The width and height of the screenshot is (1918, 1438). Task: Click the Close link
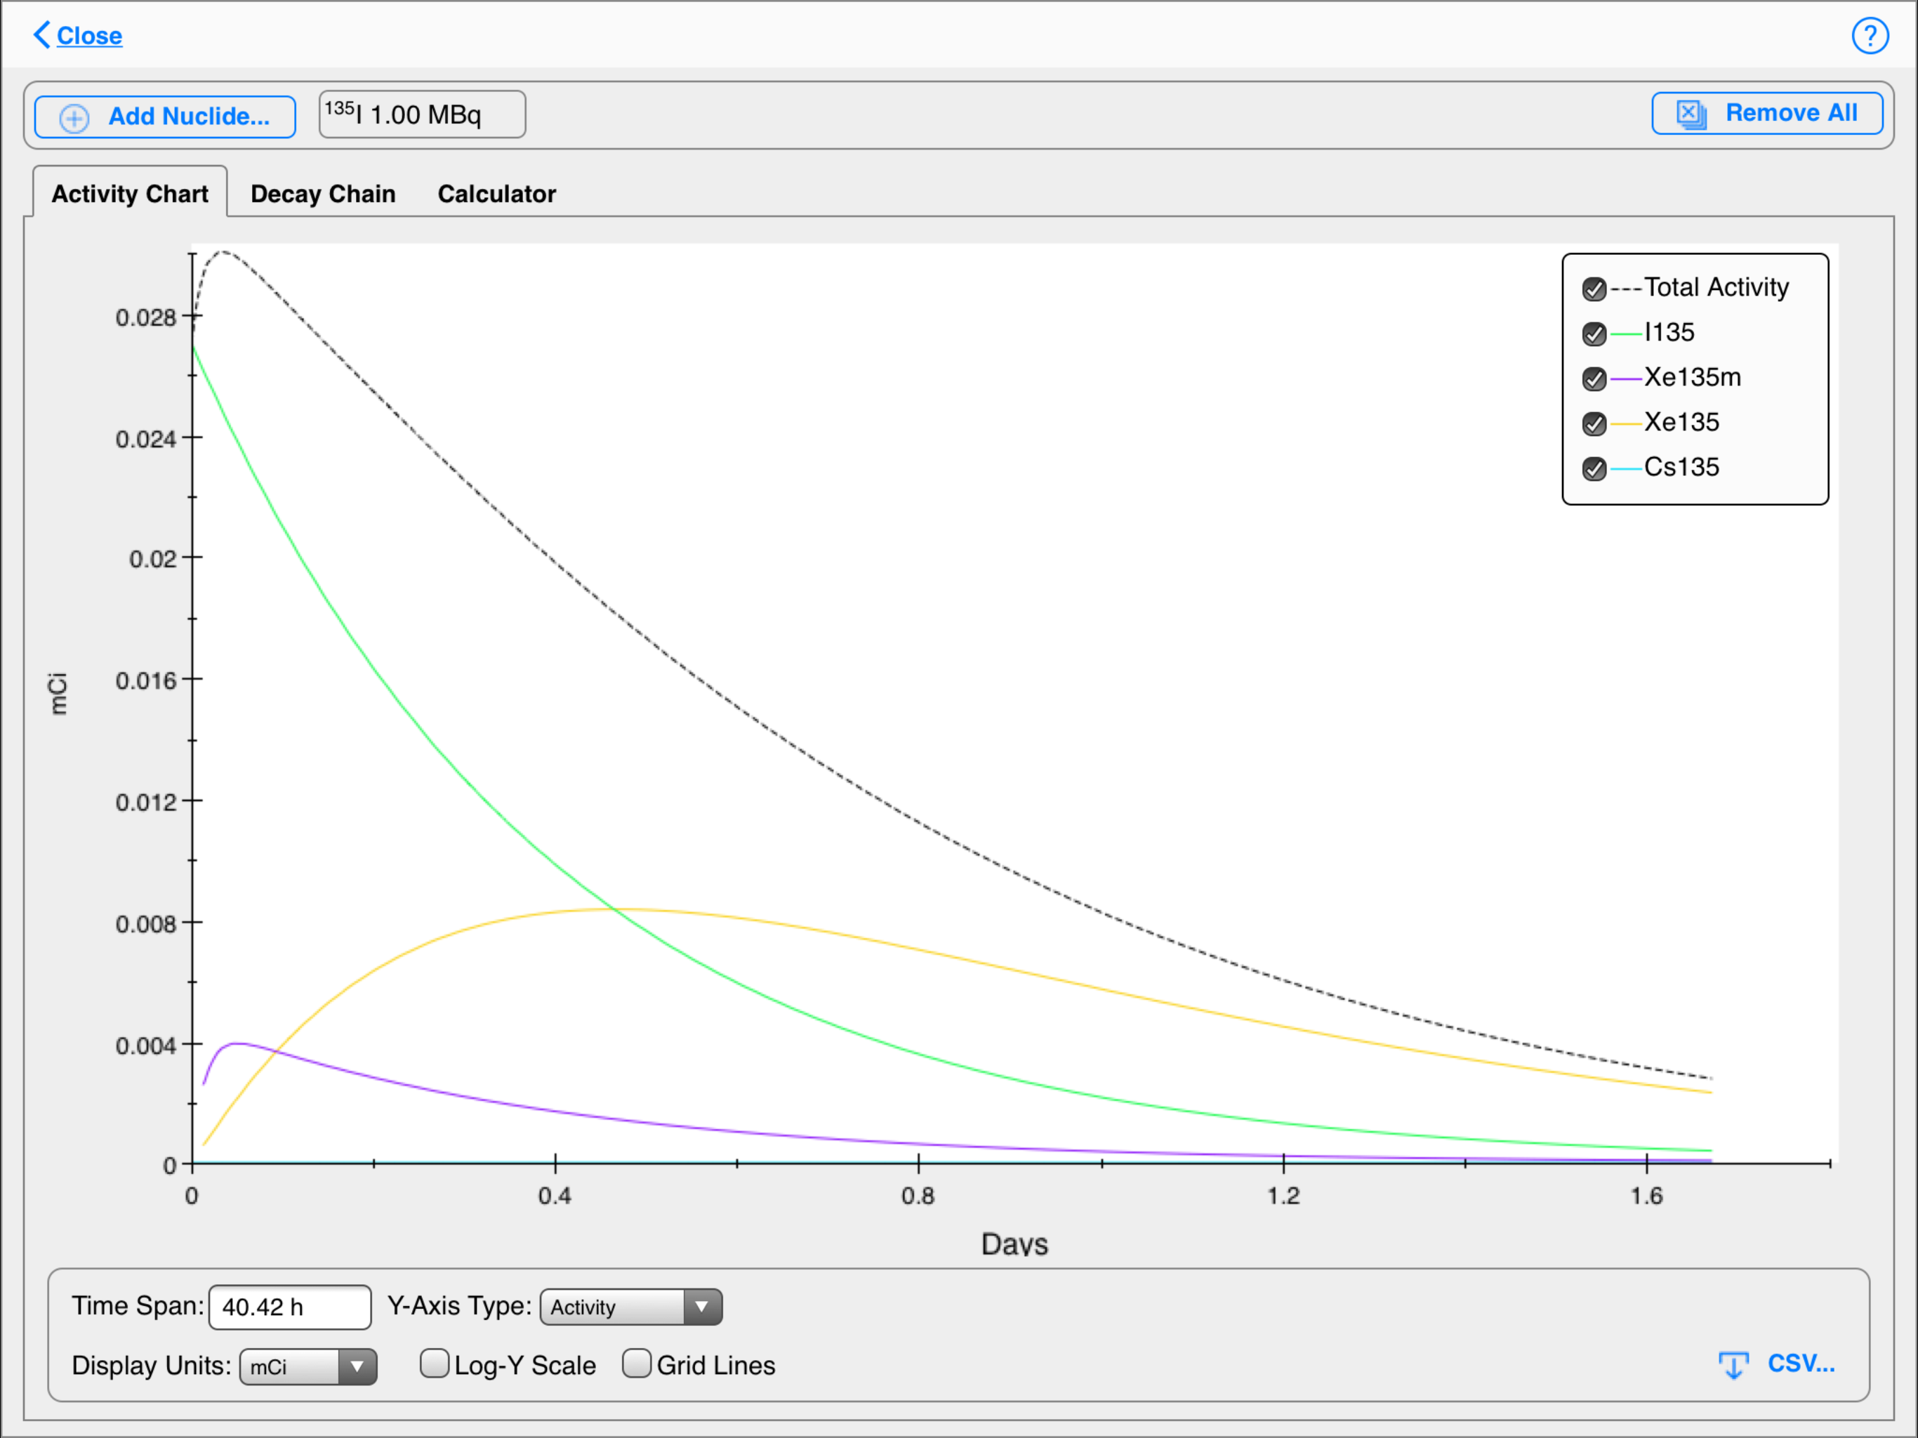(x=89, y=36)
